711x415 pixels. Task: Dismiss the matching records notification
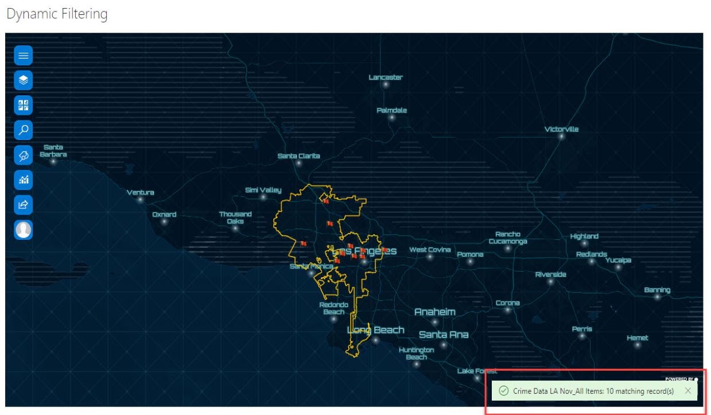tap(688, 391)
